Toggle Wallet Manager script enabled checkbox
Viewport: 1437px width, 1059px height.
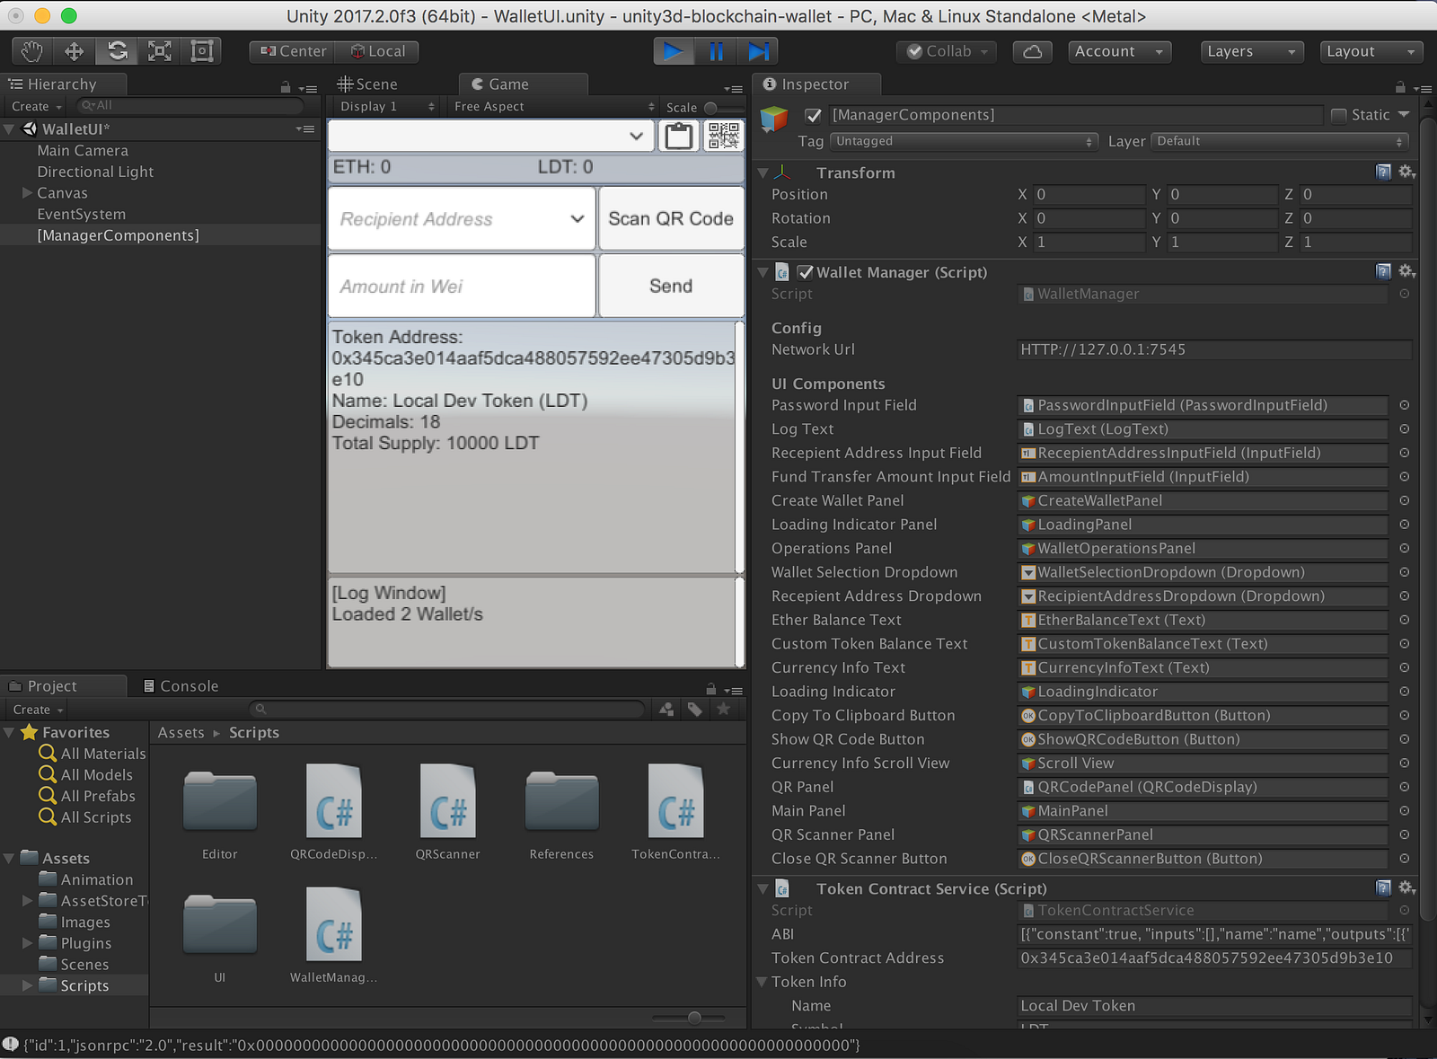pos(806,272)
